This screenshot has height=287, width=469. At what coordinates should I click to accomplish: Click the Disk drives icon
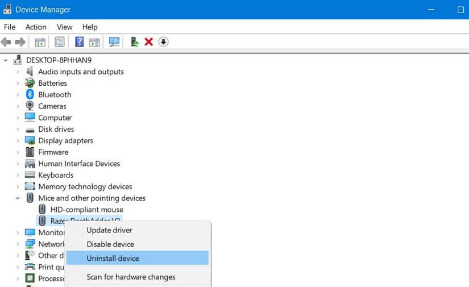pos(30,130)
